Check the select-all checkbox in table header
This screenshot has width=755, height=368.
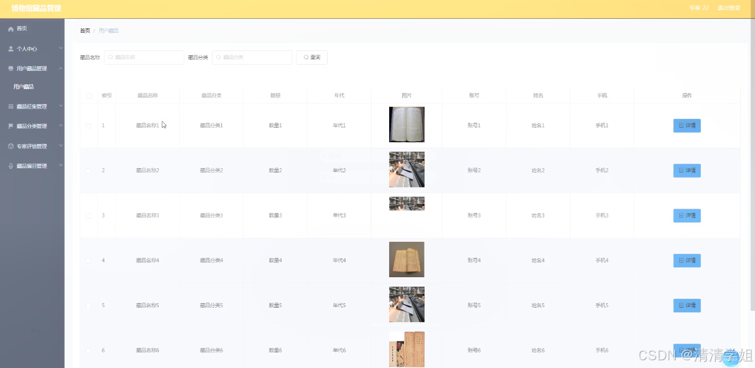(89, 95)
